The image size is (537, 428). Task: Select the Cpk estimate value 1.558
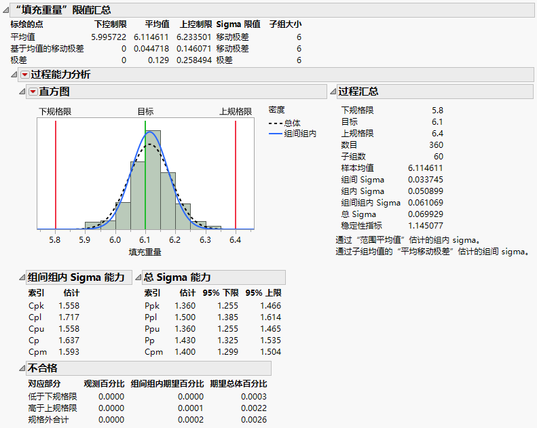click(70, 306)
